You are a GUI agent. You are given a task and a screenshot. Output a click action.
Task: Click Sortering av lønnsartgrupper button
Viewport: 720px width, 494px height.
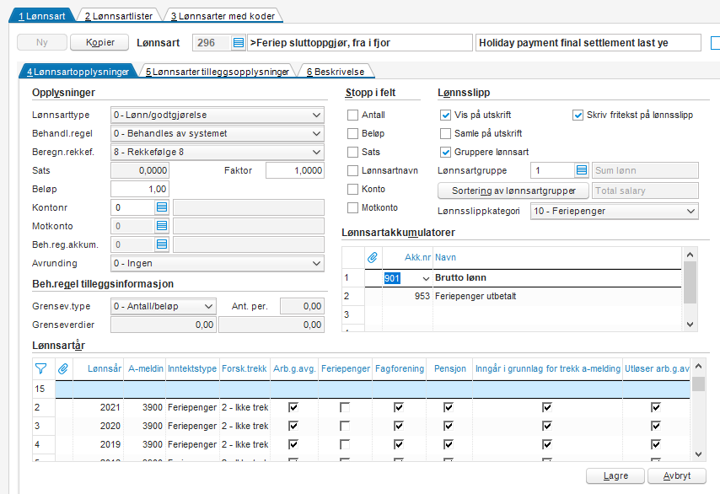tap(513, 191)
